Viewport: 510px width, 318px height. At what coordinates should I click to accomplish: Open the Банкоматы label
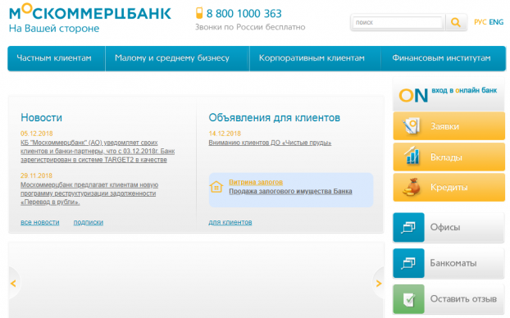tap(453, 263)
